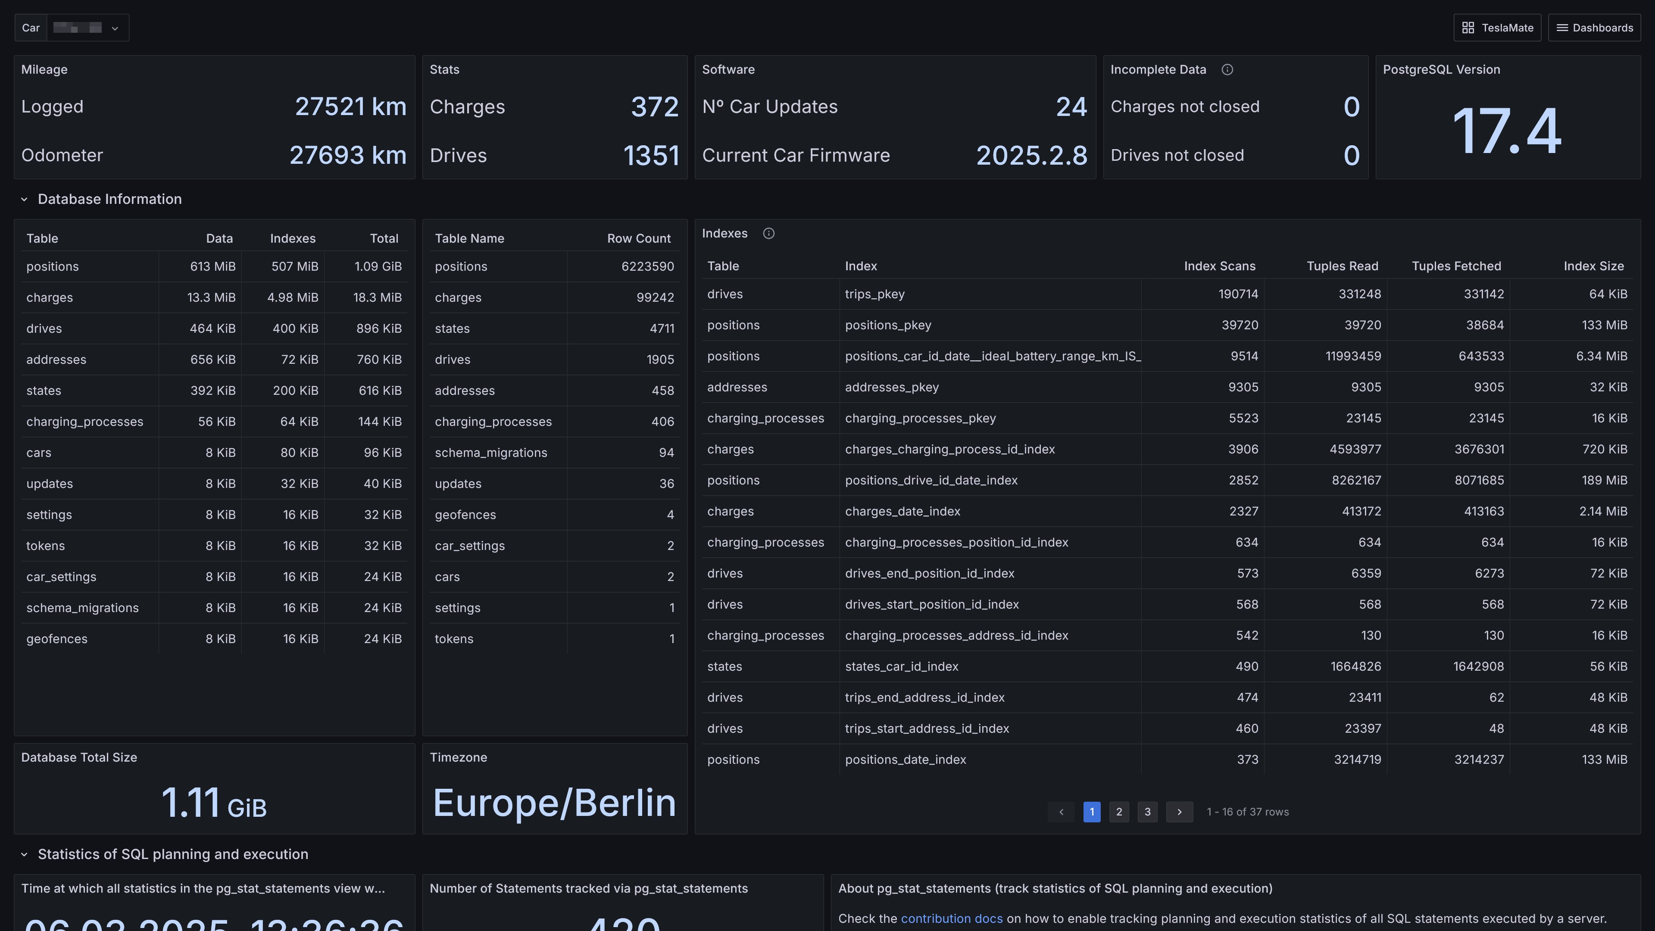Select page 3 of the Indexes table

point(1147,812)
